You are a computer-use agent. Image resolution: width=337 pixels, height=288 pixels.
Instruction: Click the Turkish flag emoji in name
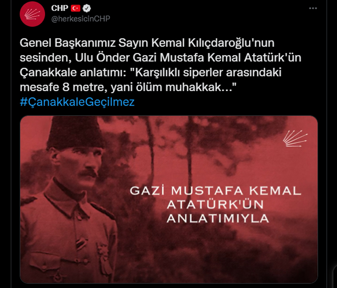tap(75, 8)
